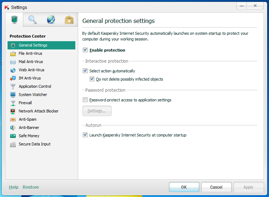Click the Safe Money card icon
The image size is (269, 197).
coord(13,136)
